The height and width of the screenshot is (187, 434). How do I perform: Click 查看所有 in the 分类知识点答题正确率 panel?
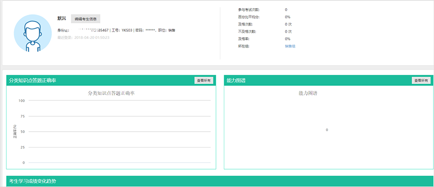[x=203, y=80]
